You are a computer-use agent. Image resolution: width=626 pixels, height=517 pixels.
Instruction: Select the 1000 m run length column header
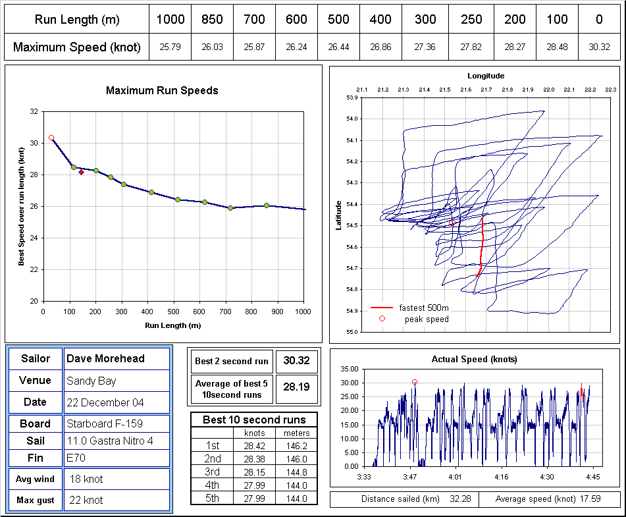tap(170, 19)
